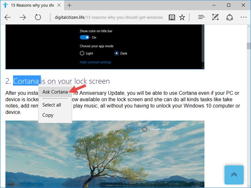Open a new tab with plus button
The width and height of the screenshot is (251, 188).
(69, 5)
